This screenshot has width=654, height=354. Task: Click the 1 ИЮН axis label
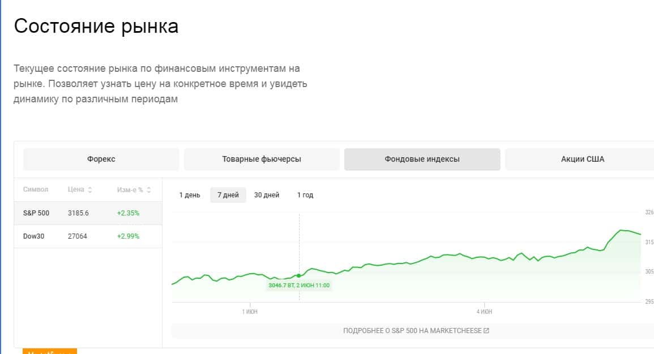click(250, 312)
